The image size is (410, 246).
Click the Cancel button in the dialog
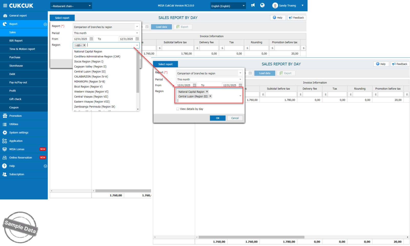[x=235, y=118]
